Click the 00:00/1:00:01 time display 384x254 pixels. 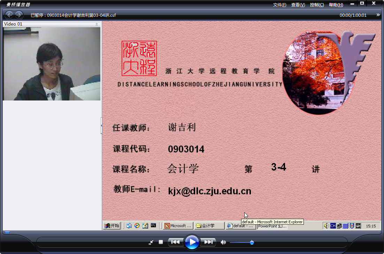[x=353, y=15]
